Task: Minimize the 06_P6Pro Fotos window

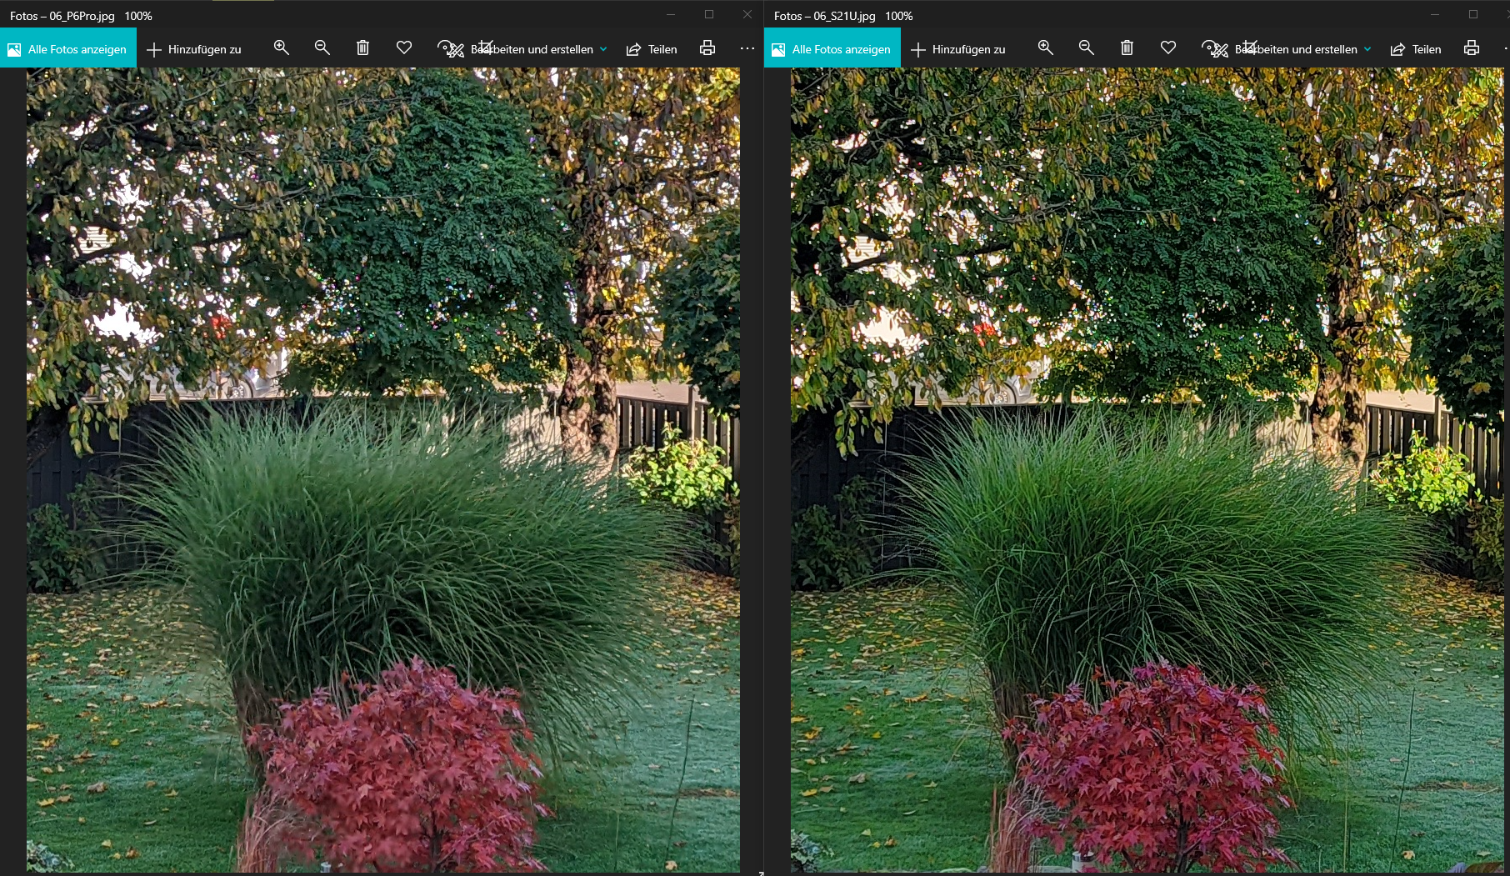Action: point(671,14)
